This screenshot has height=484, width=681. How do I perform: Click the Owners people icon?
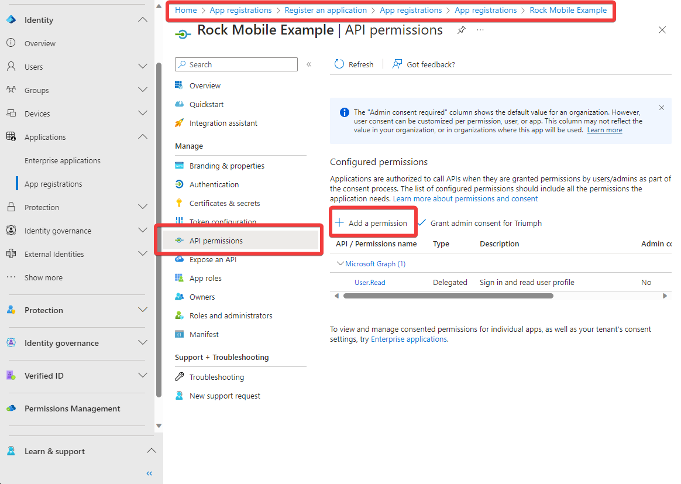pyautogui.click(x=179, y=296)
